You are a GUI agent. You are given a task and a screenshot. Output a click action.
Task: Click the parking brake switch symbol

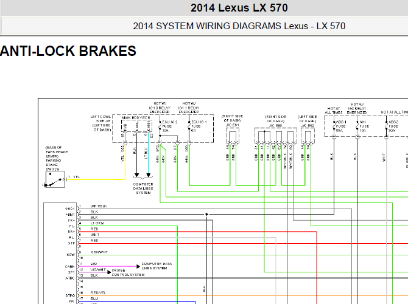tap(55, 179)
